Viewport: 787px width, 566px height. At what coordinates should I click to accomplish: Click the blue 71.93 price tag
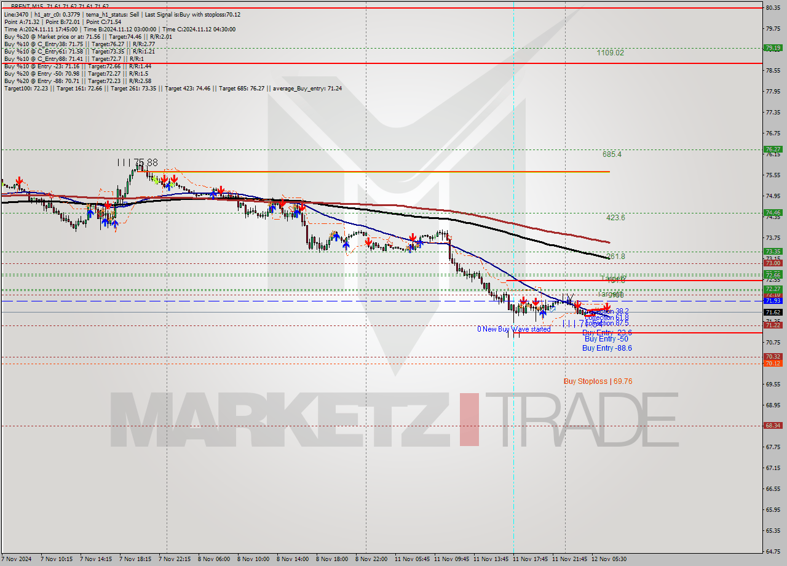coord(773,300)
